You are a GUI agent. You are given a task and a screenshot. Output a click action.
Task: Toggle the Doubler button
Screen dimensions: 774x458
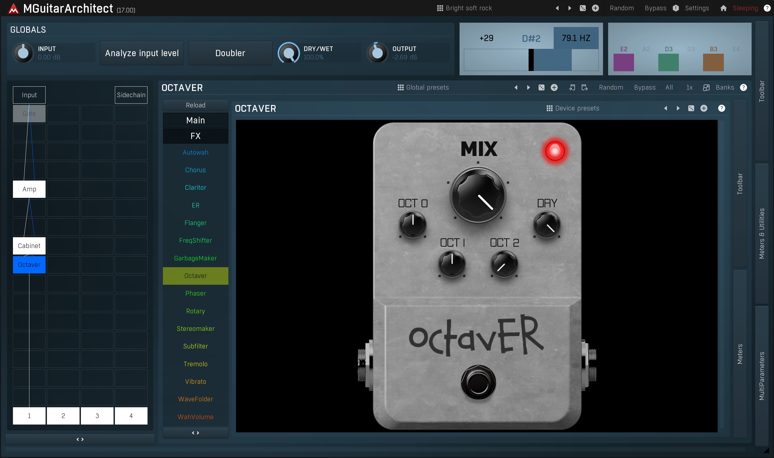point(230,53)
